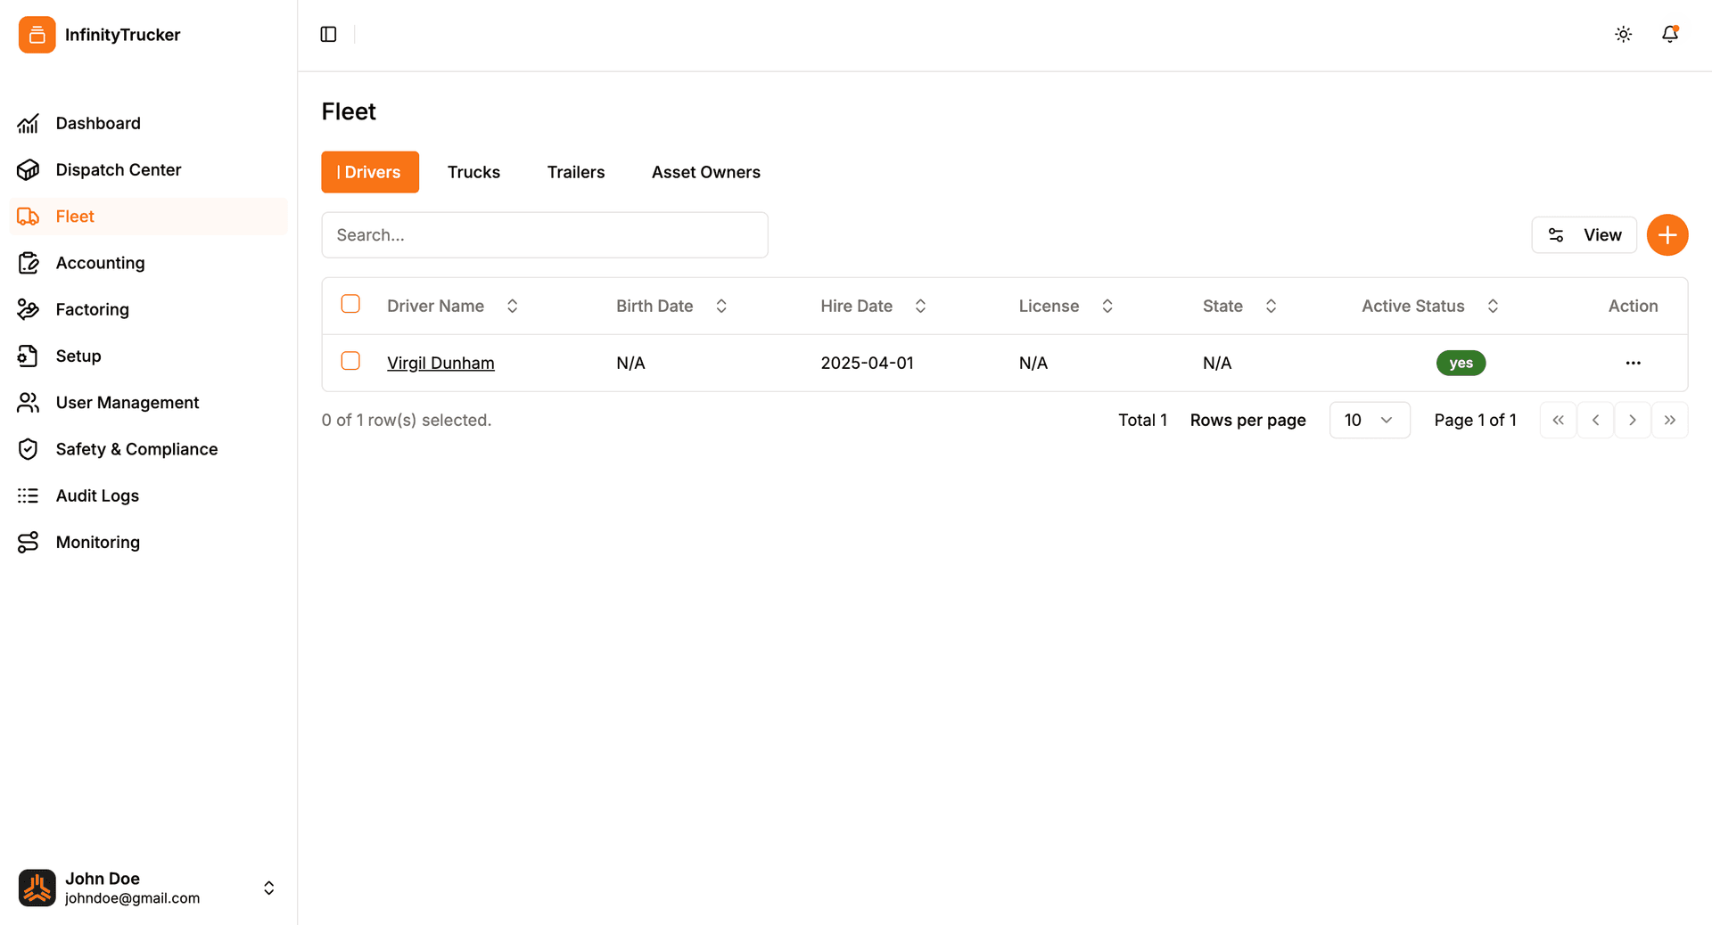
Task: Open notifications via the bell icon
Action: click(1670, 34)
